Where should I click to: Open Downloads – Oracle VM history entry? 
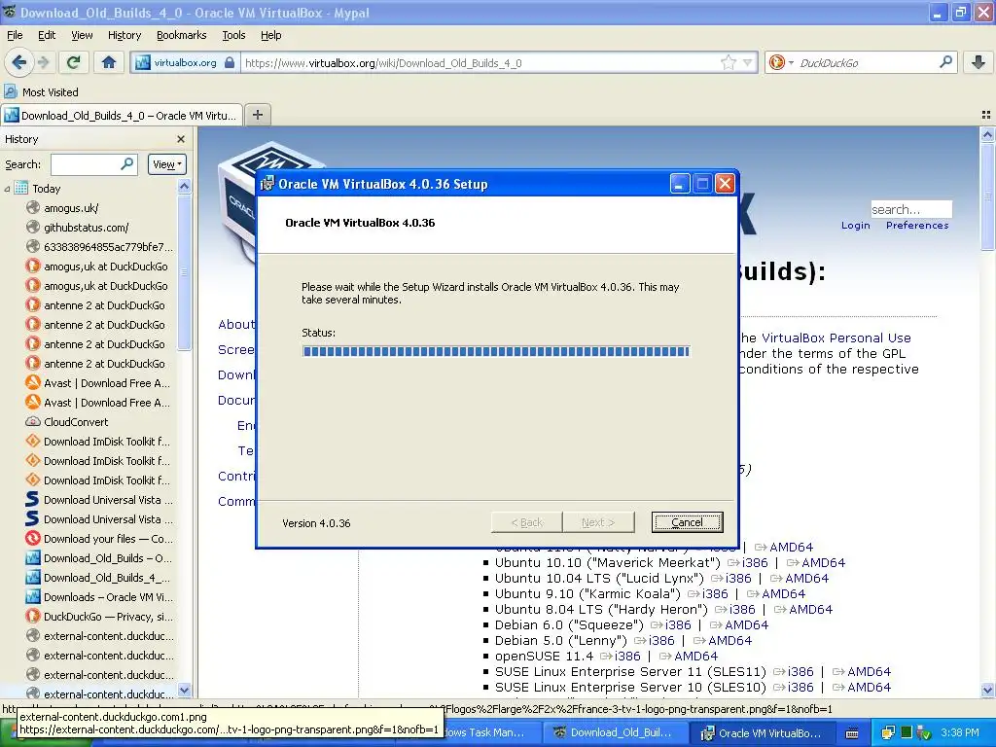108,597
